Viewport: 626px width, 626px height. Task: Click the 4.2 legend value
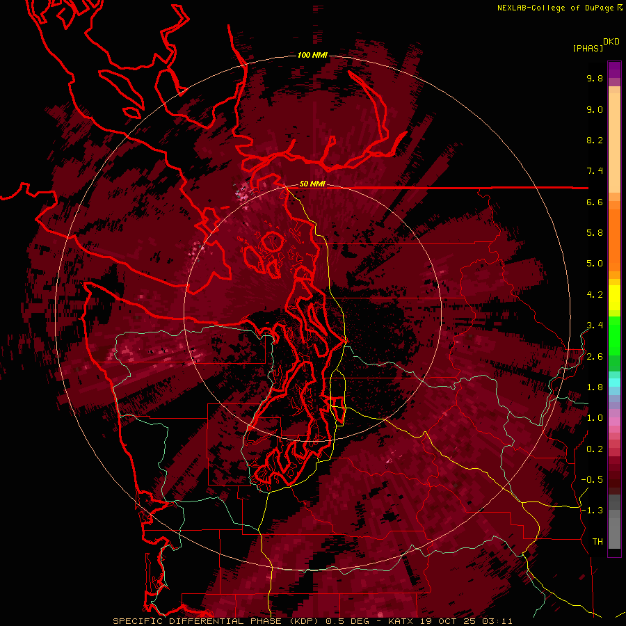[x=595, y=295]
